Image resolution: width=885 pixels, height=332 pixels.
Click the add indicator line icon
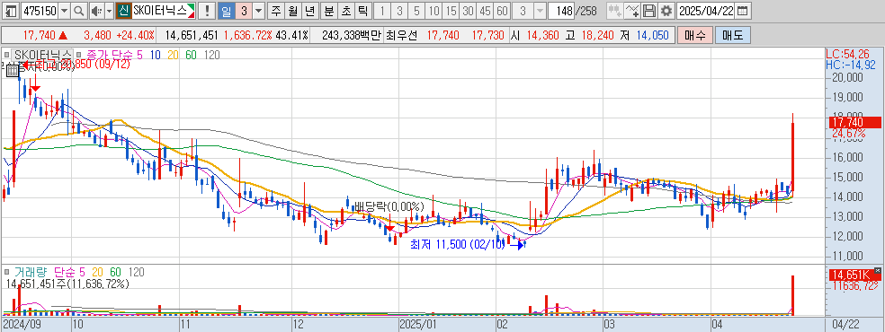click(633, 10)
